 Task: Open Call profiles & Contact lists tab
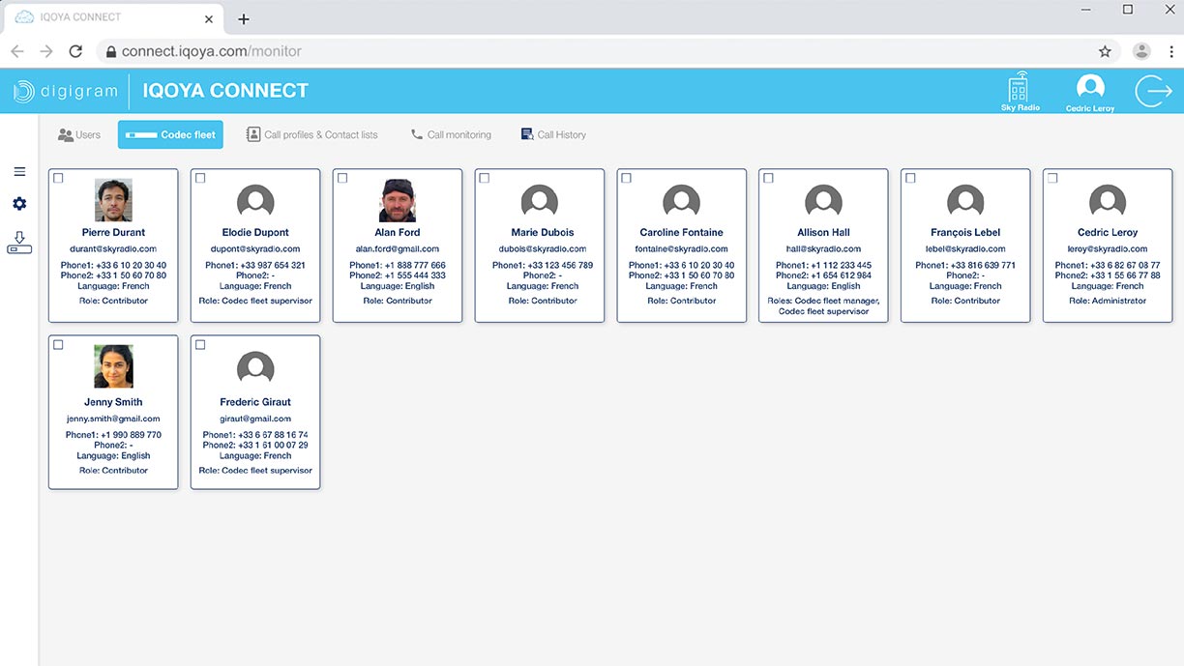pyautogui.click(x=311, y=135)
